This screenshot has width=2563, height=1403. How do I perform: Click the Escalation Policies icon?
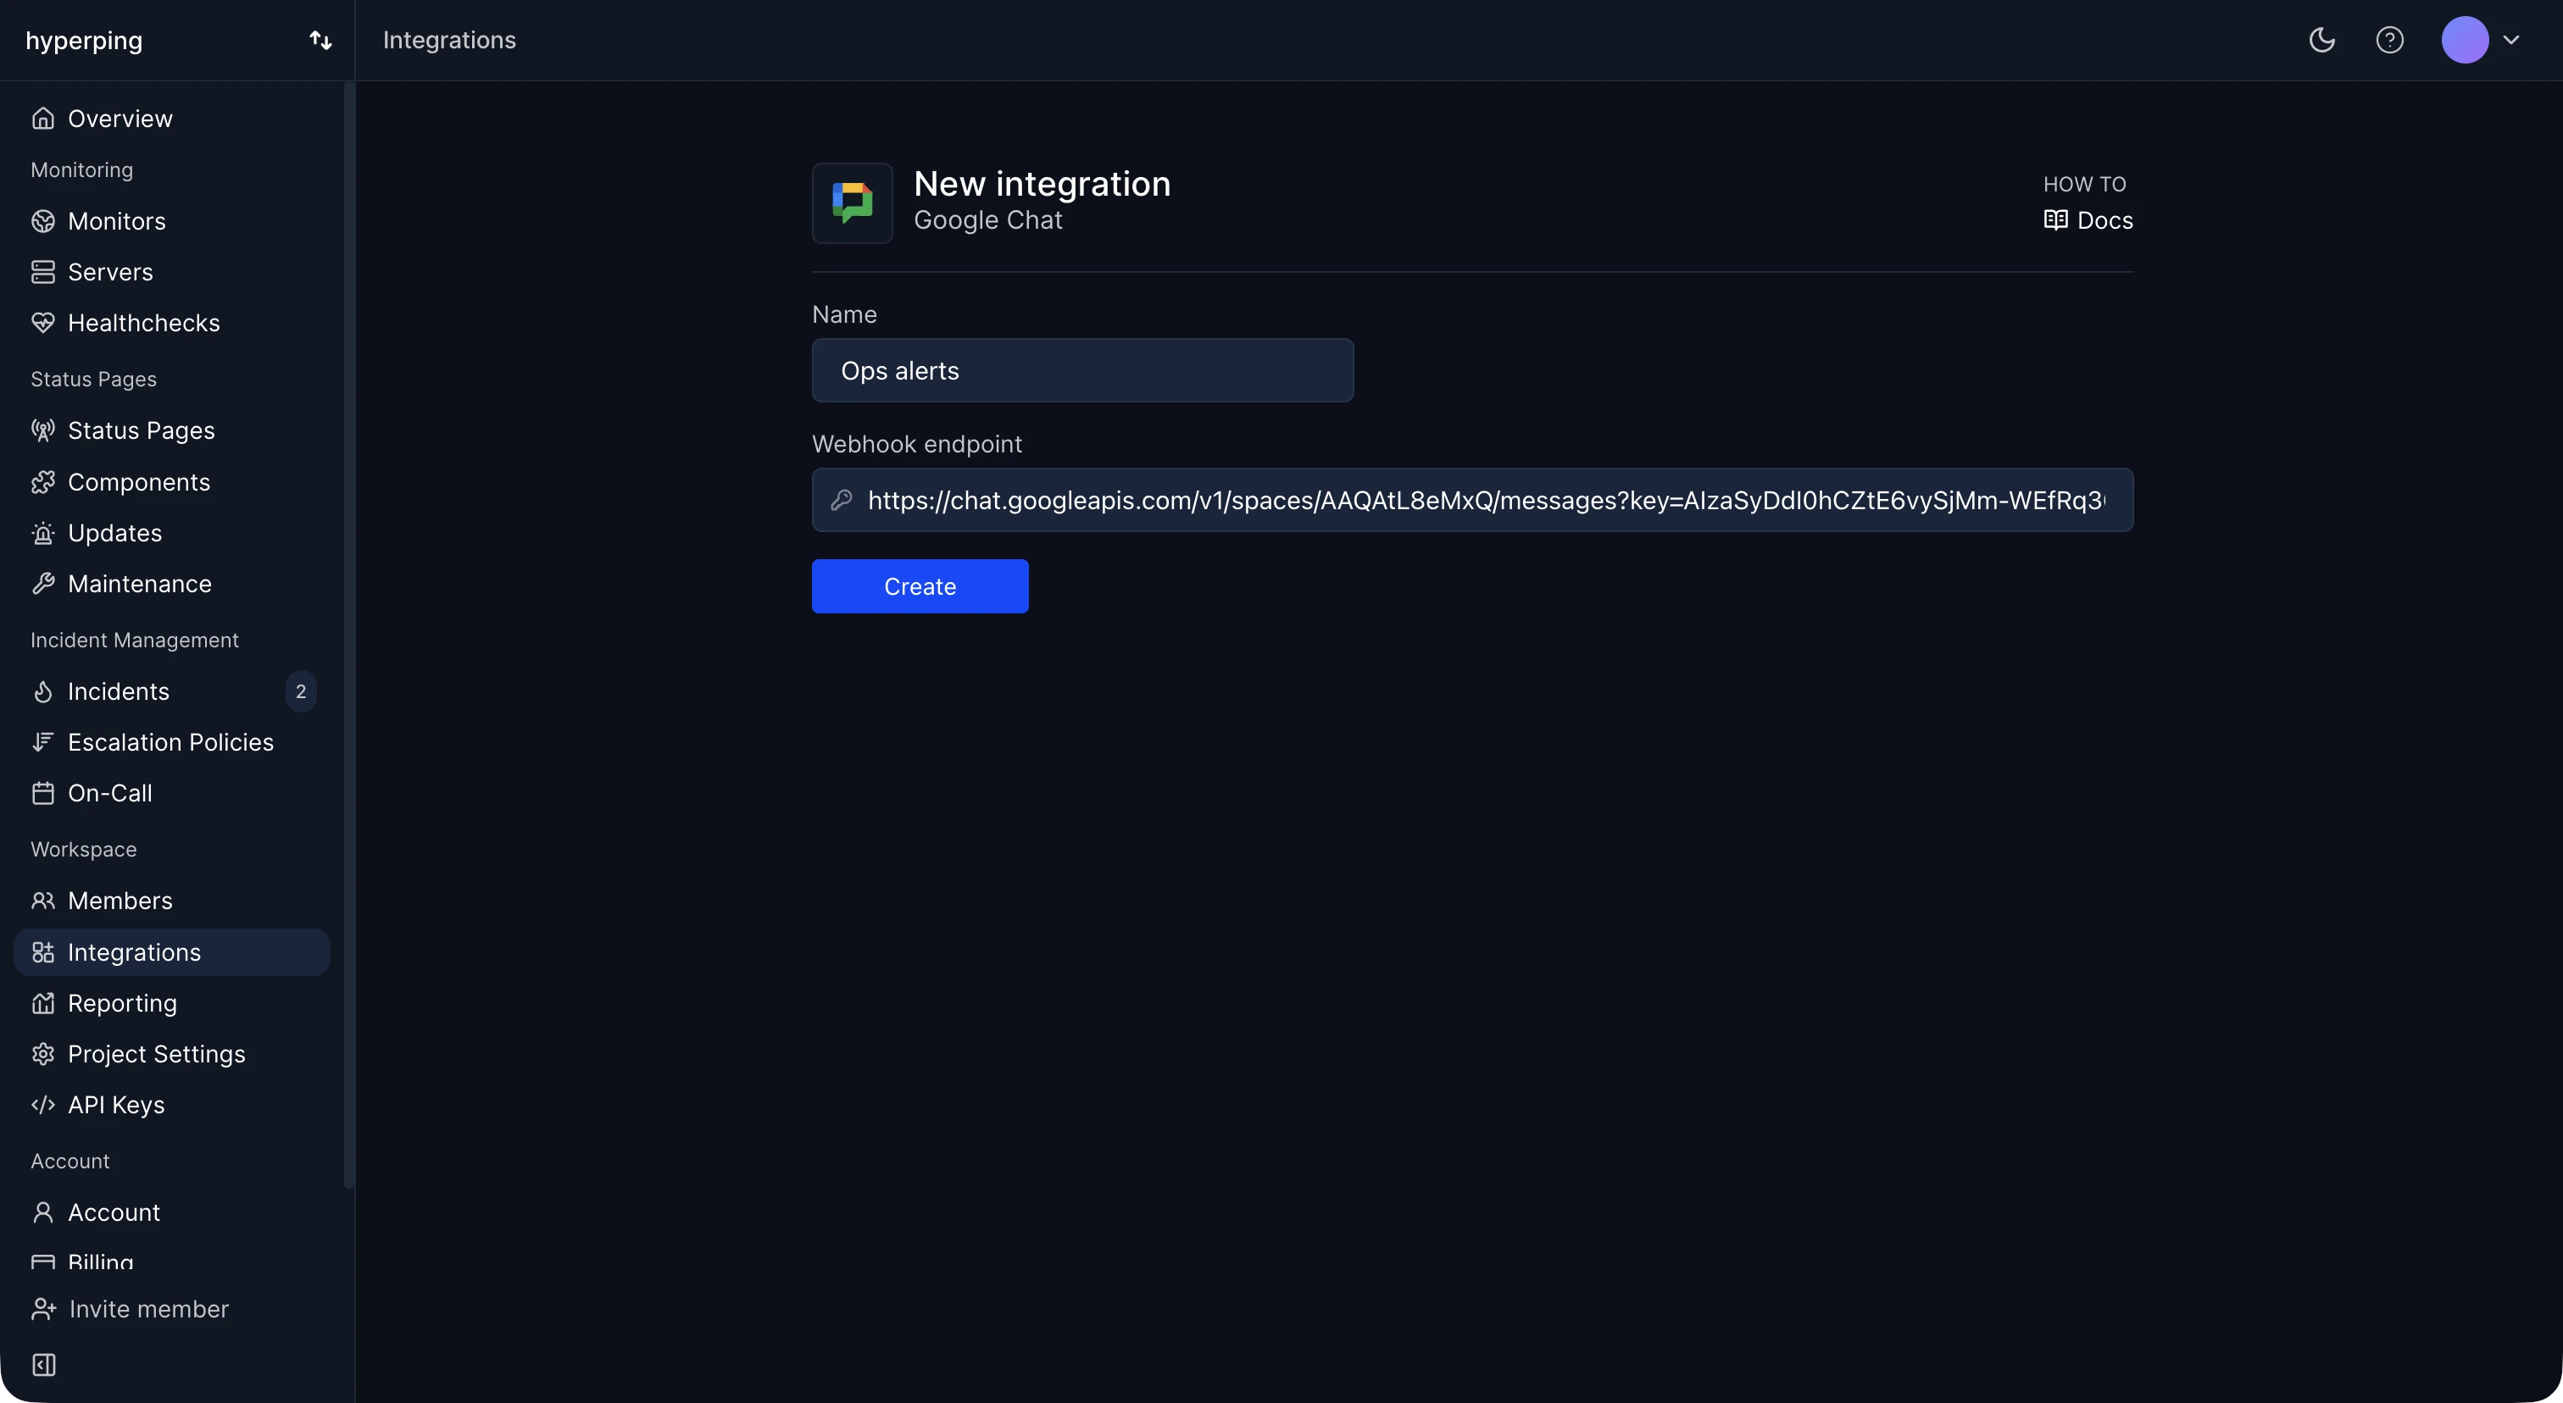click(42, 742)
